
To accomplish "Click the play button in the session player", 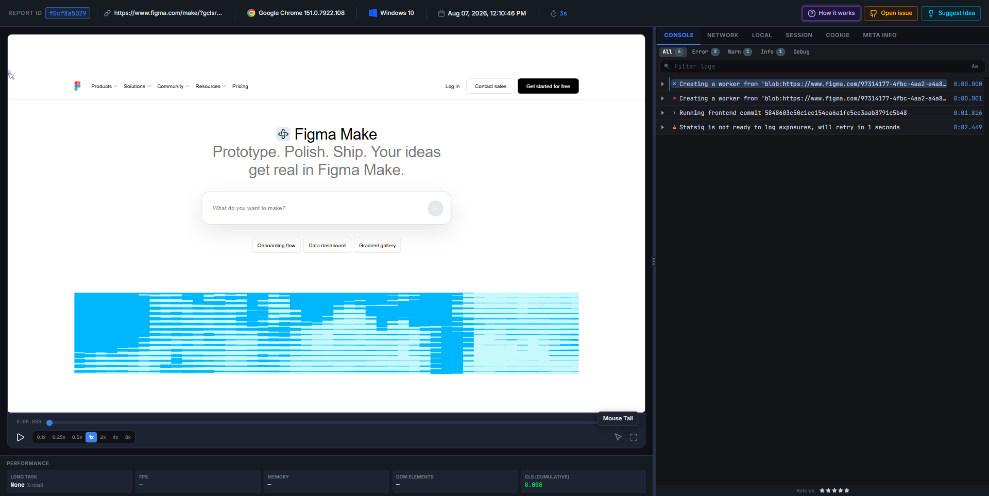I will coord(20,437).
